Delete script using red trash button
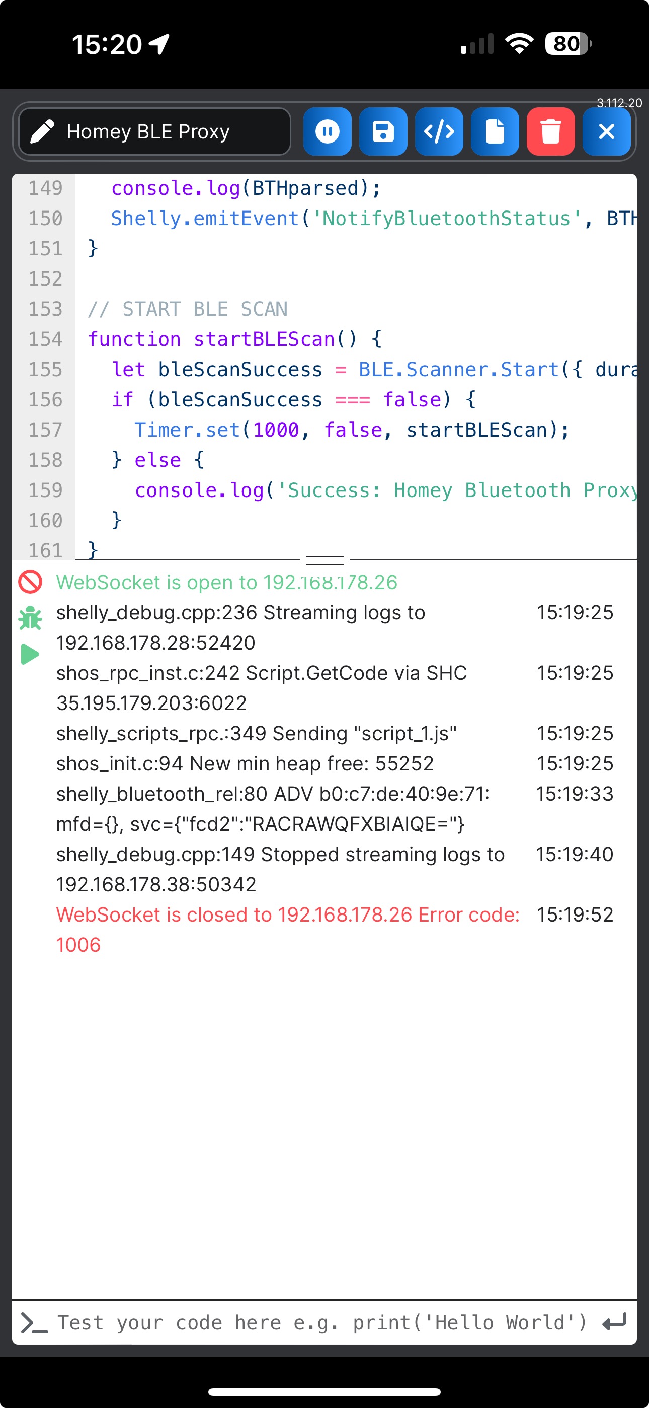649x1408 pixels. 550,132
